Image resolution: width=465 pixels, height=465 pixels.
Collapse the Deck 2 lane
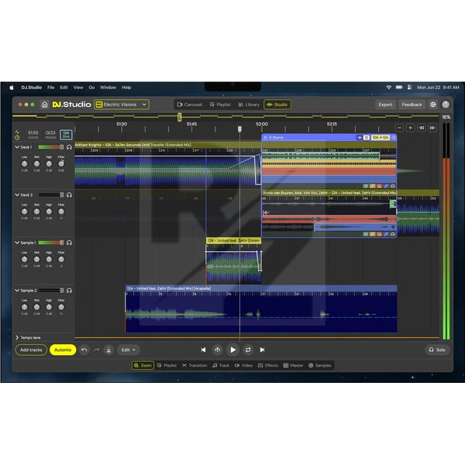pos(17,195)
